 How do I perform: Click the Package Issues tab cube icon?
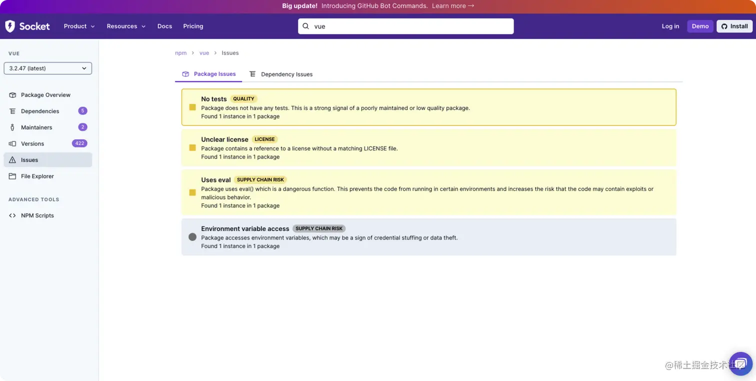(185, 74)
